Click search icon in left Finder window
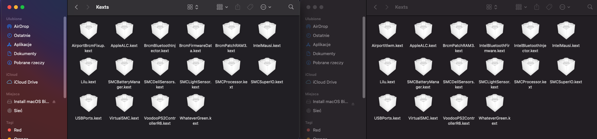597x139 pixels. coord(291,7)
